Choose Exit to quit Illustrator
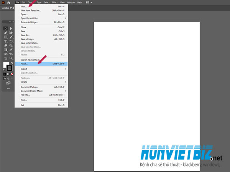The height and width of the screenshot is (172, 230). pos(41,105)
